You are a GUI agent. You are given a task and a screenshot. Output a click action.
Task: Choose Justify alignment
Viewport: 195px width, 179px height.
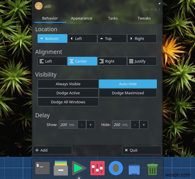point(142,61)
